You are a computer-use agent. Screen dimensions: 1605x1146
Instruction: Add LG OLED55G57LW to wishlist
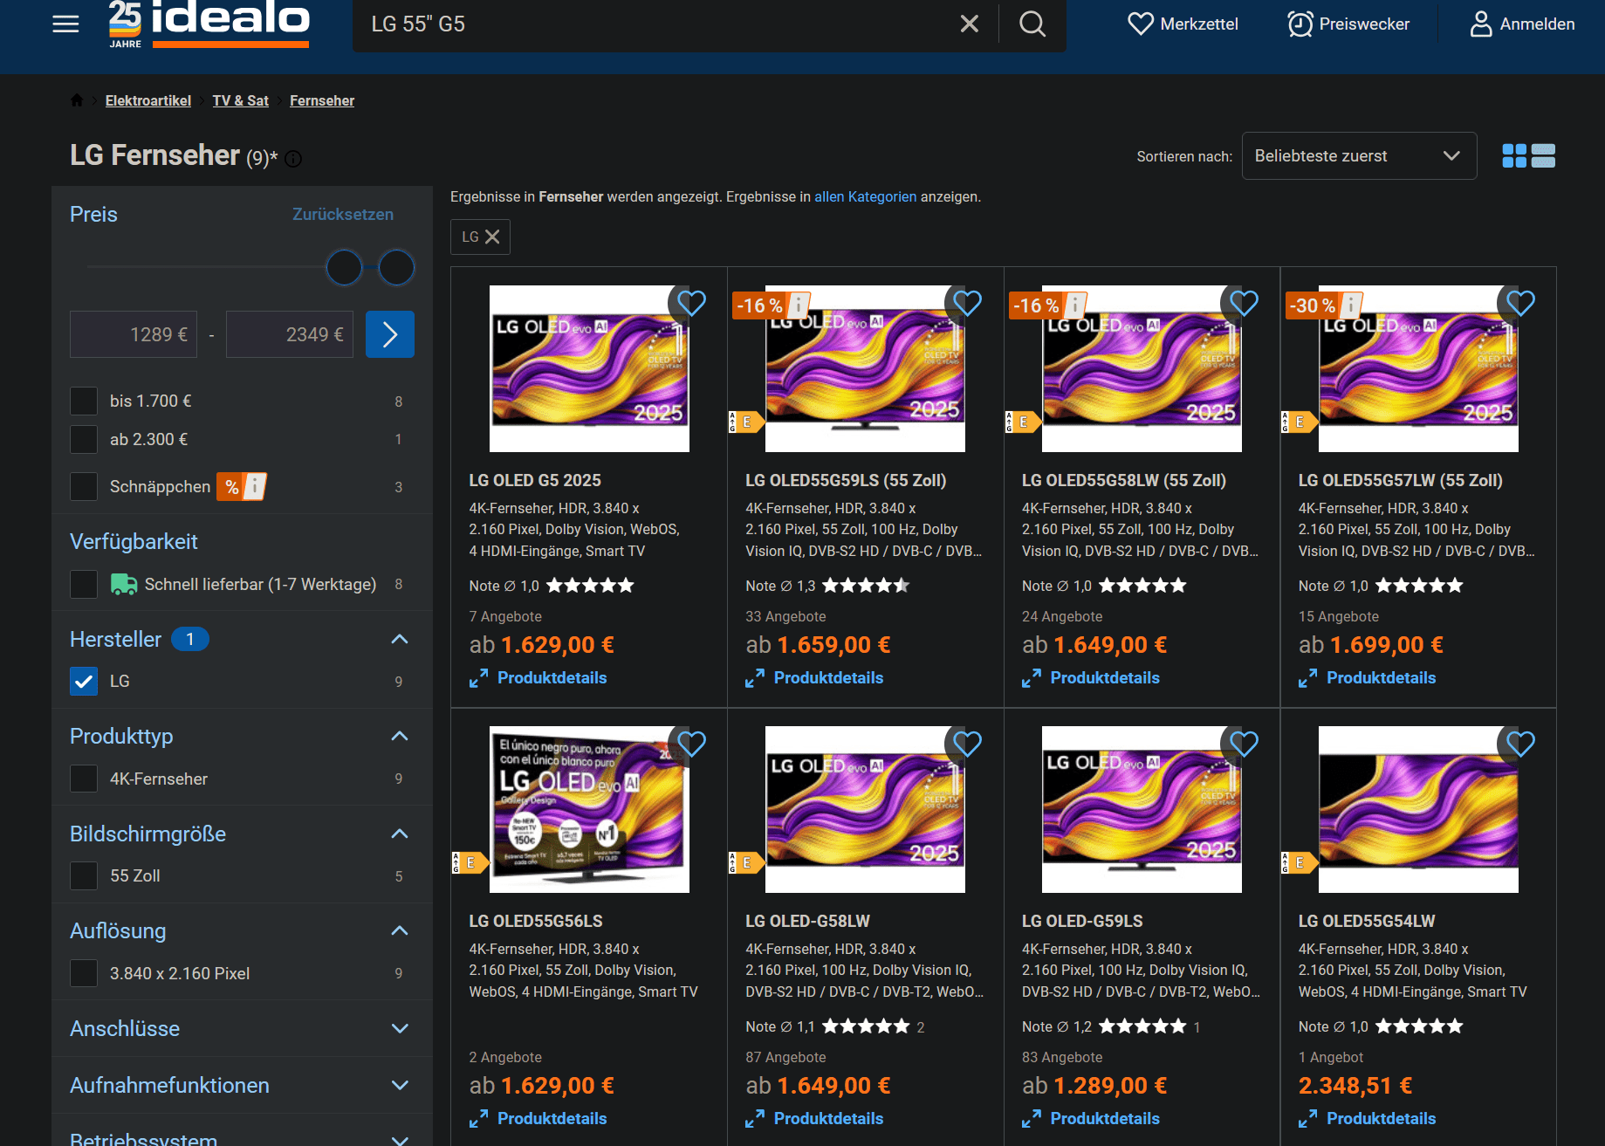click(1521, 303)
